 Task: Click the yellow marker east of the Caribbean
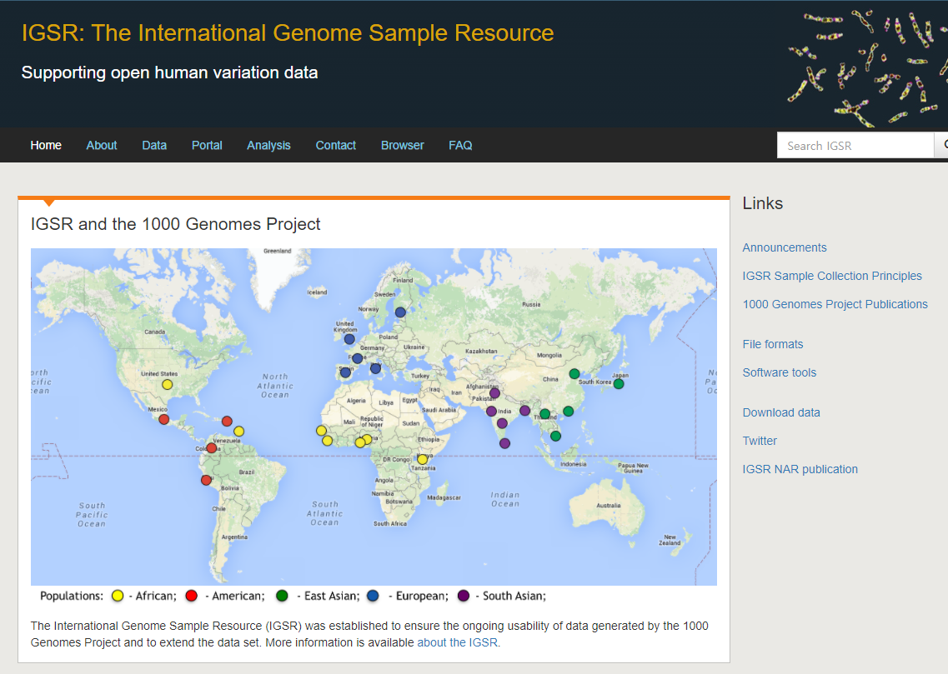[x=238, y=432]
